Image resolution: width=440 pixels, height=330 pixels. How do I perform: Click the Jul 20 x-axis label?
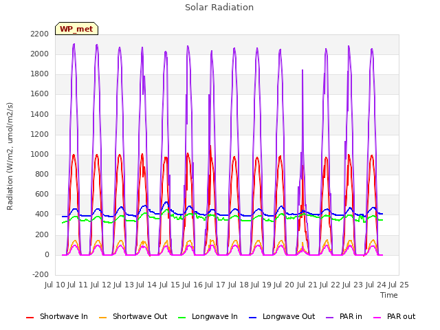(x=284, y=285)
